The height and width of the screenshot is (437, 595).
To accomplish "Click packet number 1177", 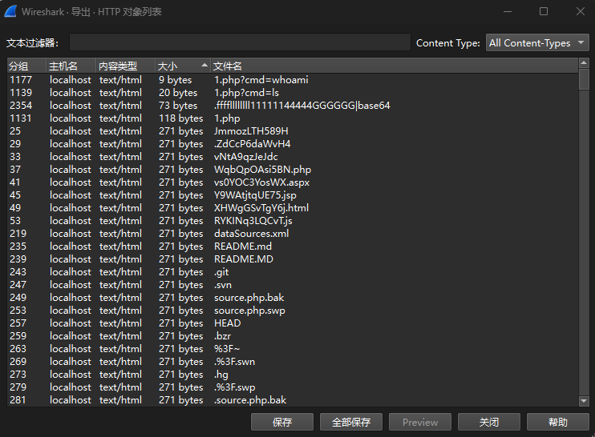I will [x=21, y=80].
